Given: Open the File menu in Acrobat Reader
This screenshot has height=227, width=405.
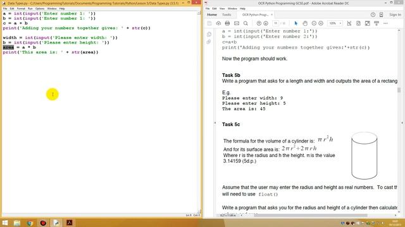Looking at the screenshot, I should tap(208, 8).
